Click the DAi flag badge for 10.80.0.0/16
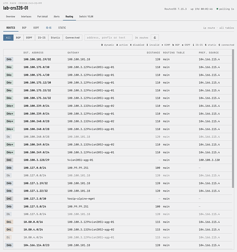Screen dimensions: 237x252 9,222
